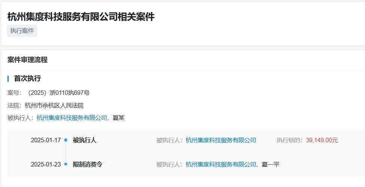Click the name 夏一平 in 限制消费令 row
Viewport: 365px width, 187px height.
[x=271, y=165]
